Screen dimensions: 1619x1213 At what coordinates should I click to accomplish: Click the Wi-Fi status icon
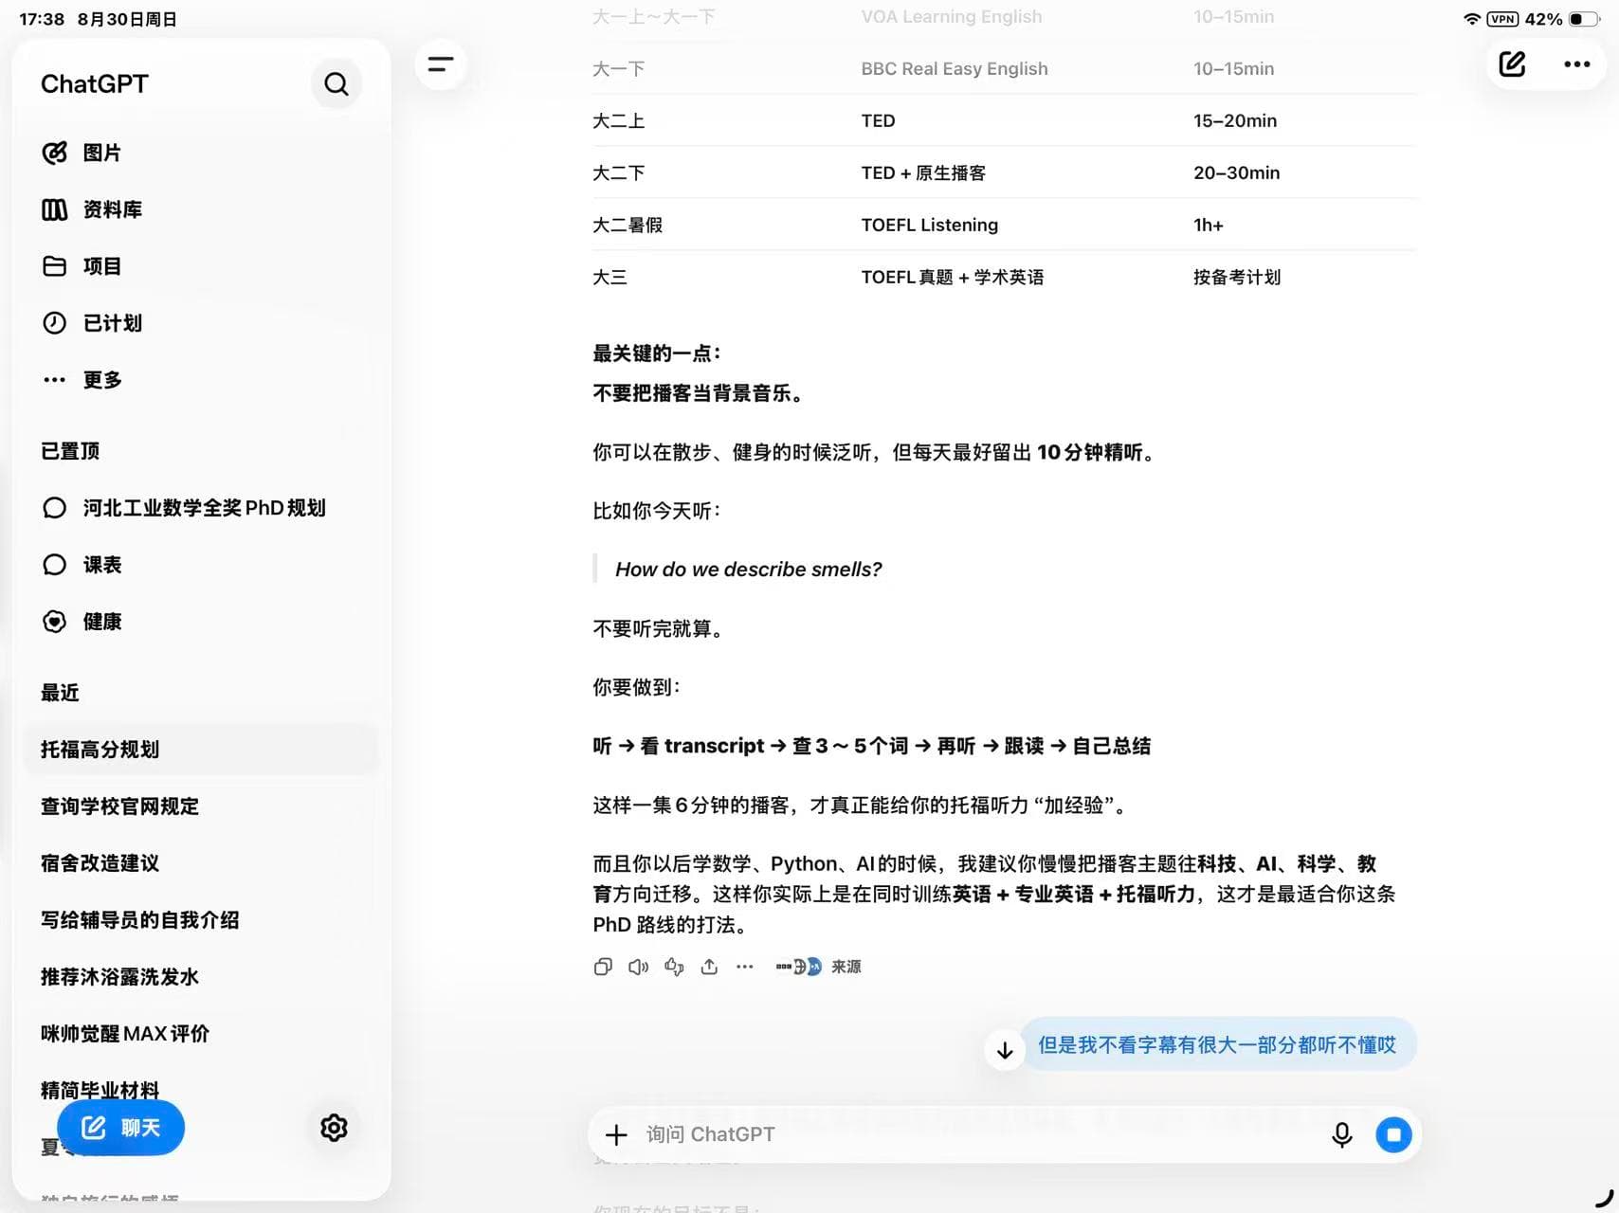(x=1471, y=19)
